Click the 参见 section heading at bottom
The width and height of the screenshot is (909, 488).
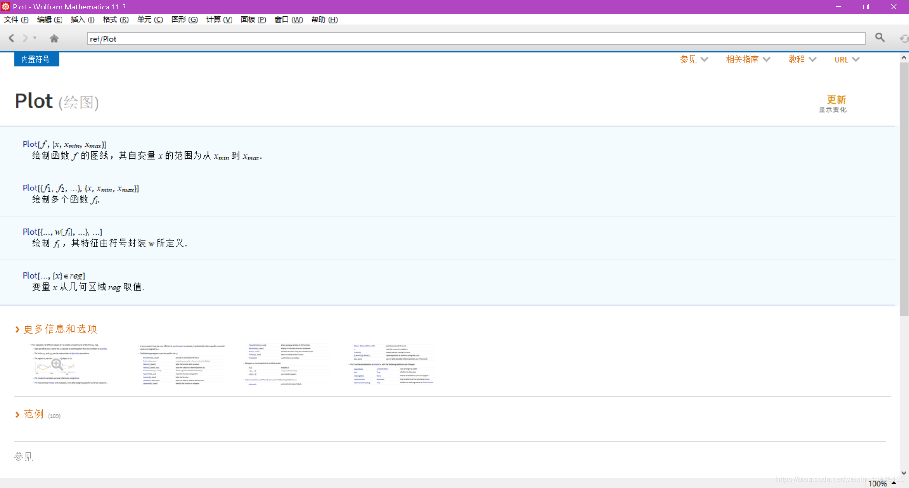pyautogui.click(x=23, y=457)
